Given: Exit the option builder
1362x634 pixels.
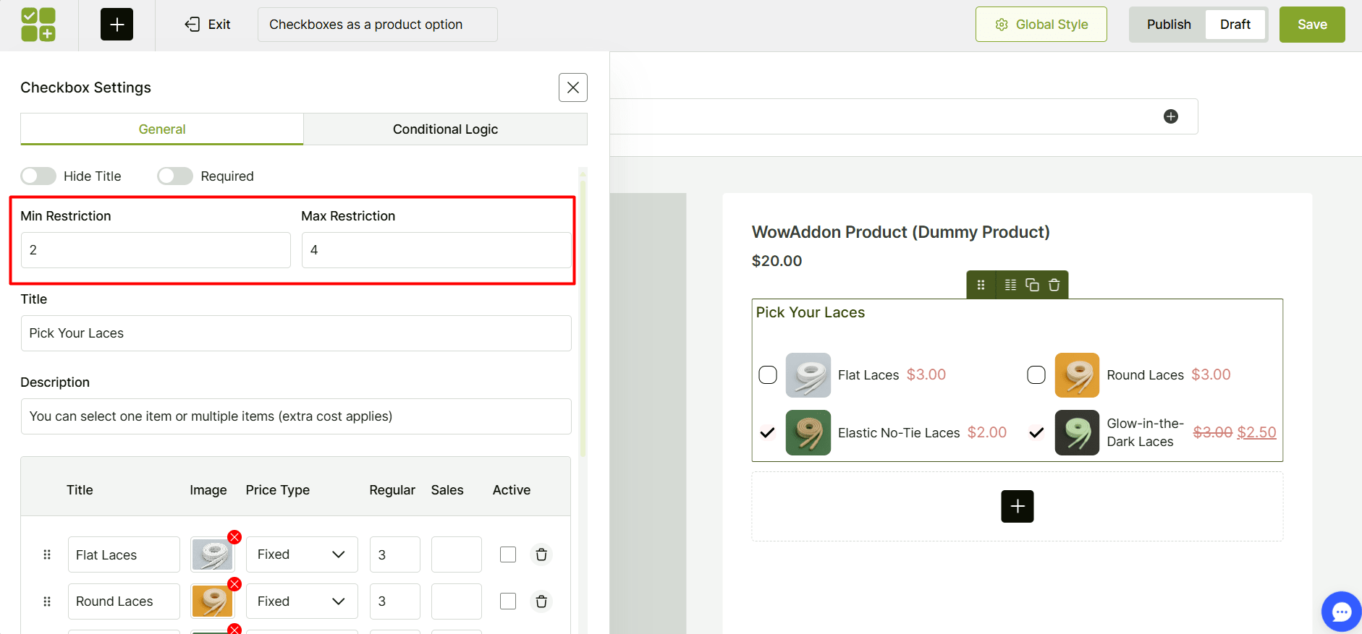Looking at the screenshot, I should pos(208,25).
